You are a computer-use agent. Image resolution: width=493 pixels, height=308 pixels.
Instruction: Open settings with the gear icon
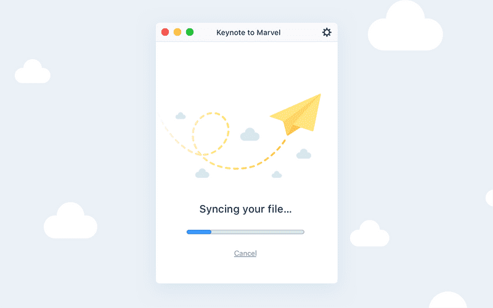pyautogui.click(x=327, y=32)
